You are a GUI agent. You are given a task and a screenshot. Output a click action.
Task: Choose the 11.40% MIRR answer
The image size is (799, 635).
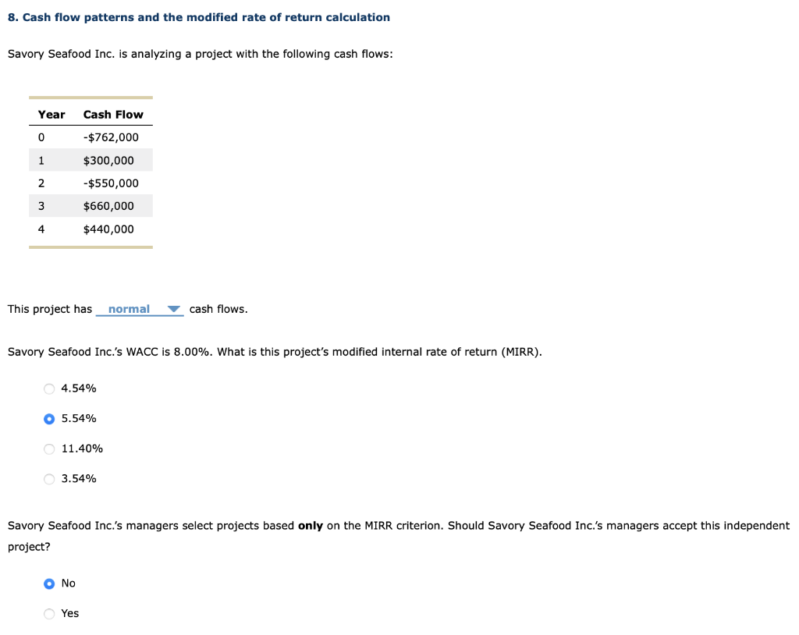tap(48, 449)
